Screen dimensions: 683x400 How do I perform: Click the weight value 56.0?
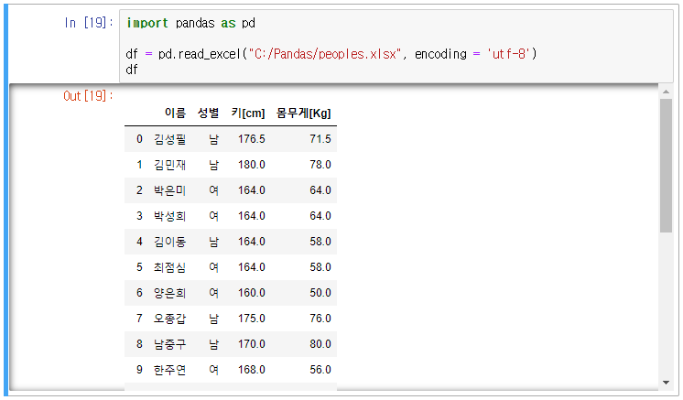coord(320,370)
